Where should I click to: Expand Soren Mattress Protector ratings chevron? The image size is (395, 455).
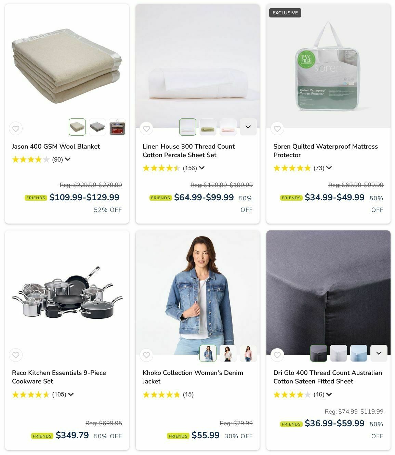[329, 168]
